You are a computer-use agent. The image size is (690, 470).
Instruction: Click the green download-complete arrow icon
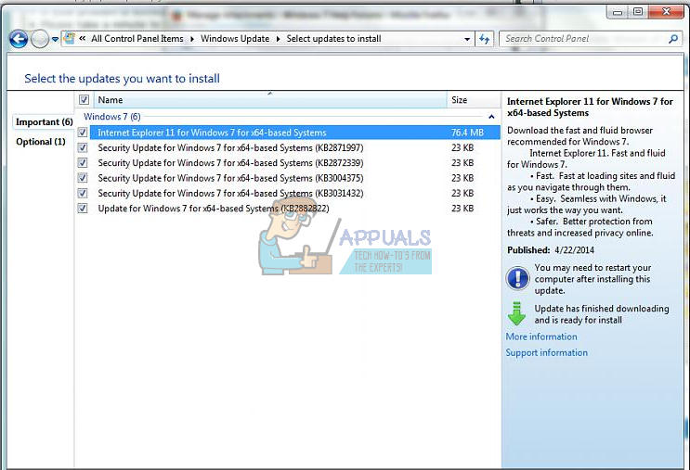pyautogui.click(x=516, y=313)
